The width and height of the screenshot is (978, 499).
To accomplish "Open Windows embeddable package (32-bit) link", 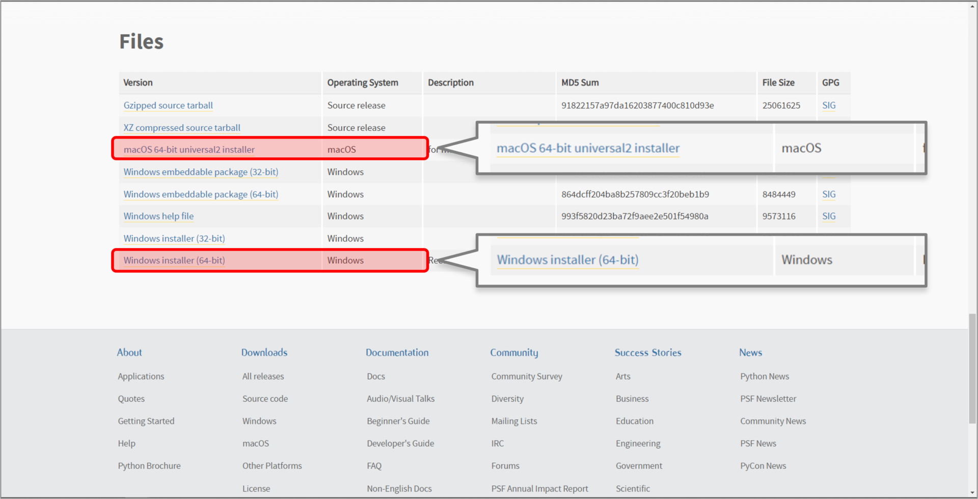I will [x=201, y=172].
